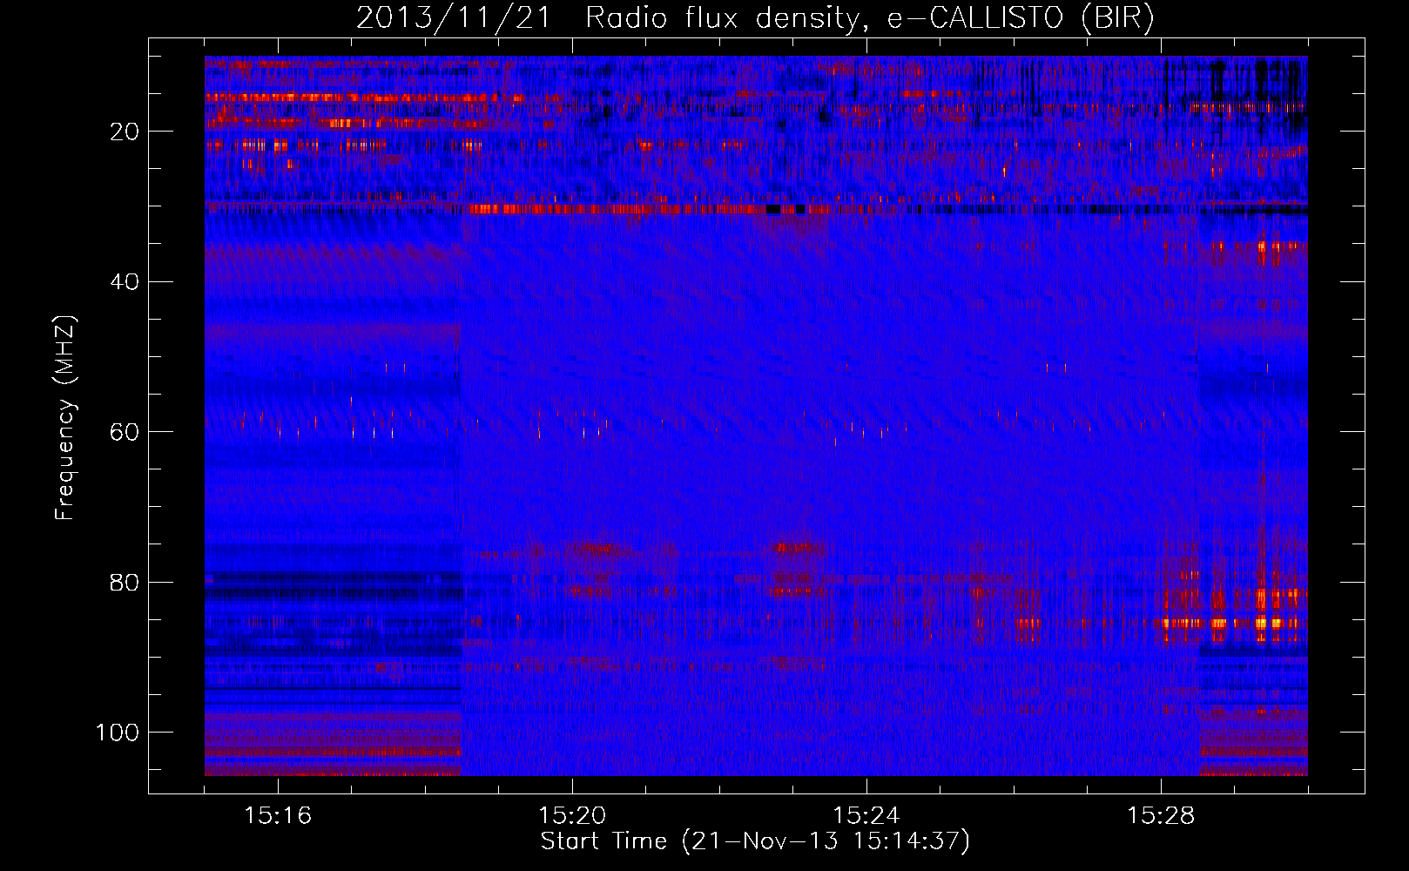Click the '60' frequency tick label
The height and width of the screenshot is (871, 1409).
(125, 433)
